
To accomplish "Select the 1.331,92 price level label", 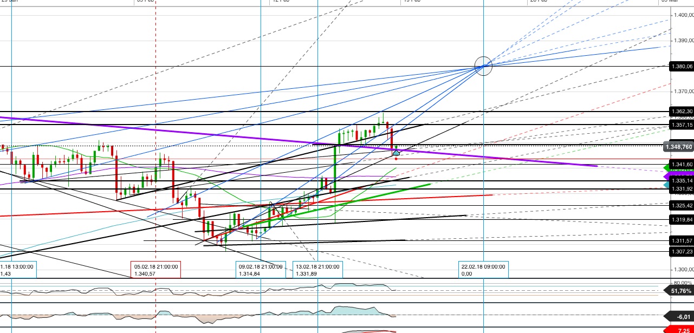I will click(x=682, y=188).
